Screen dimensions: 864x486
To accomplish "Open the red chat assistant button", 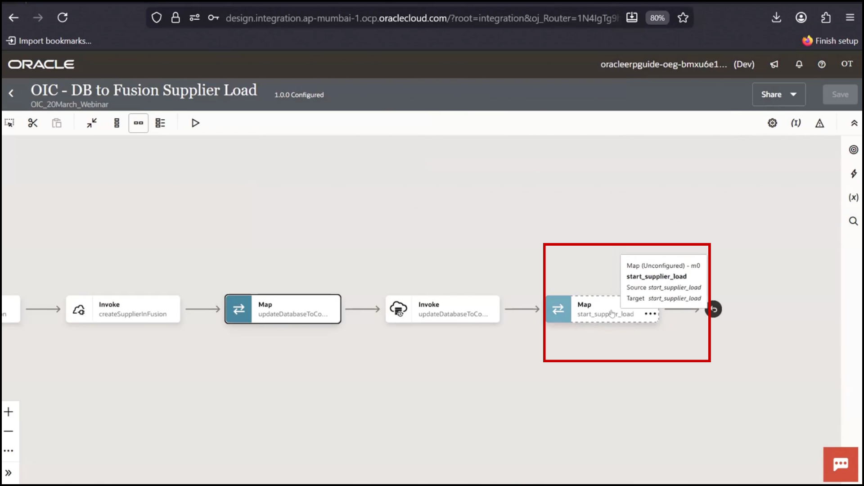I will (841, 464).
